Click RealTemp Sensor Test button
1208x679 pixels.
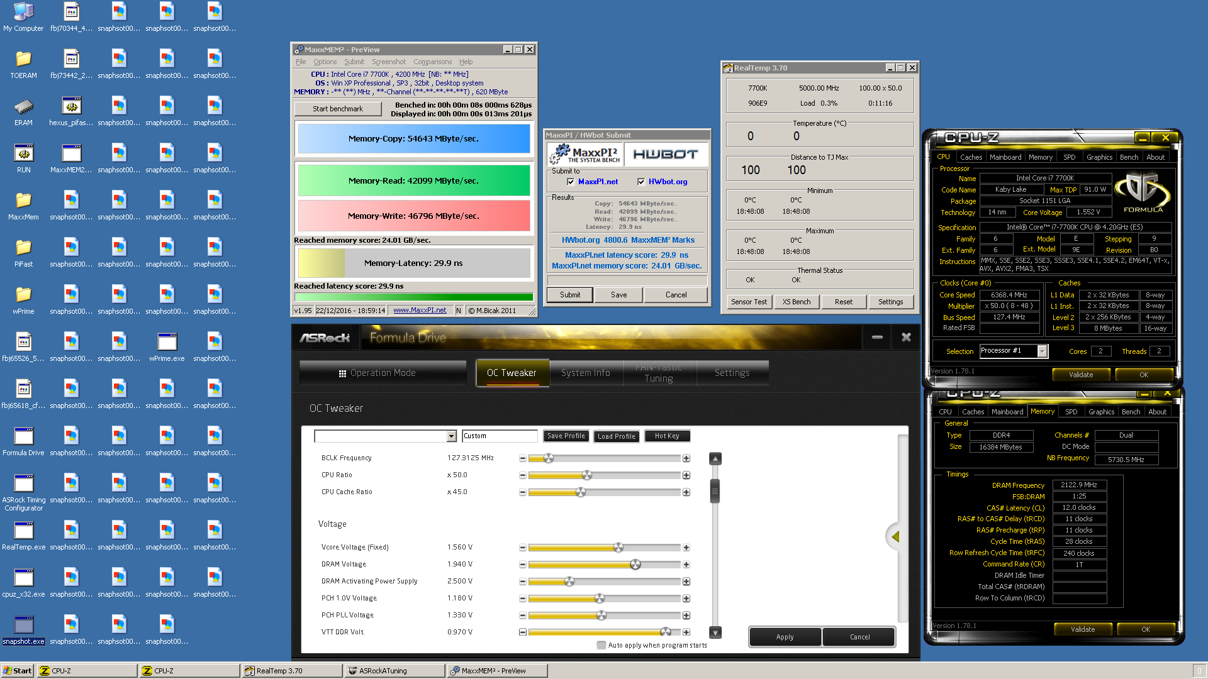749,302
